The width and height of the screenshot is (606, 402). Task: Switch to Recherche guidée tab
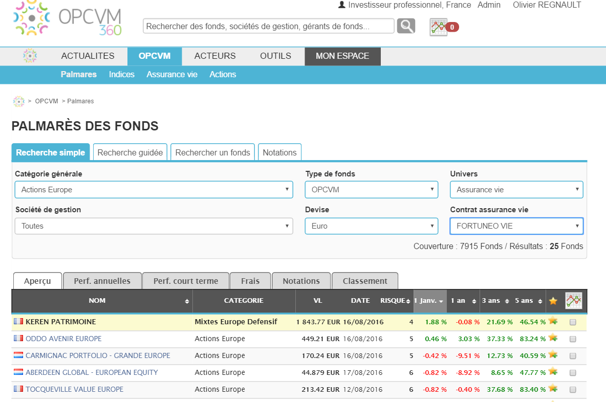130,152
